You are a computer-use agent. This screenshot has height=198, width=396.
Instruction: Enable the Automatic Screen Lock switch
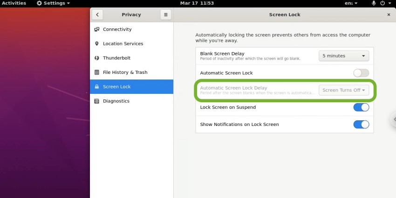point(361,73)
